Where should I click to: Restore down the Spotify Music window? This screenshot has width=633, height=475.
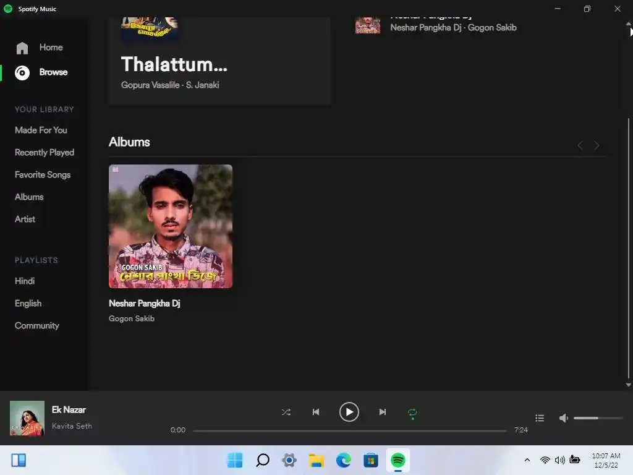[x=587, y=9]
